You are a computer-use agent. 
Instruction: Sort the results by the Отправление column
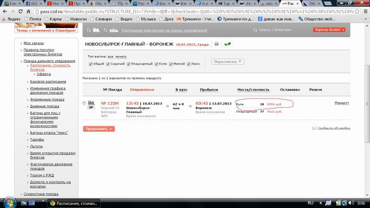point(142,89)
